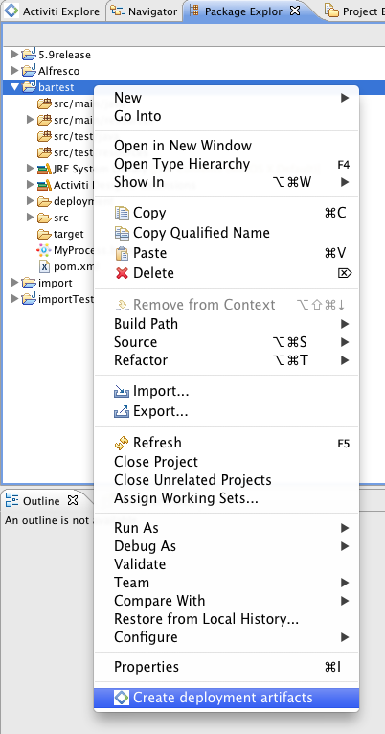Click the src folder icon
Image resolution: width=385 pixels, height=734 pixels.
(44, 218)
